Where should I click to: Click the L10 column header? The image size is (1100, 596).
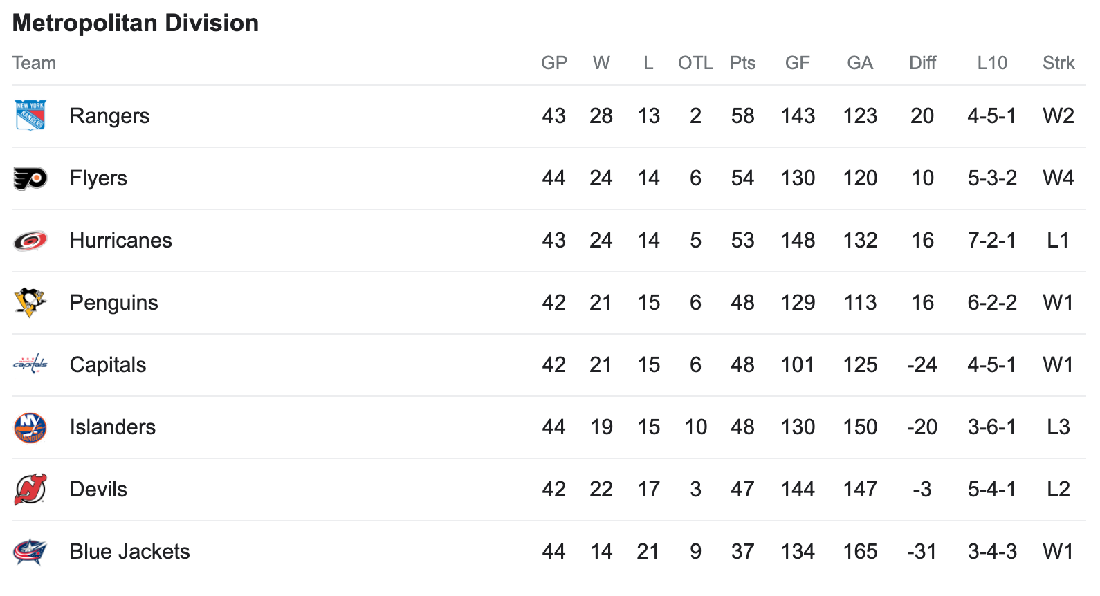[992, 63]
